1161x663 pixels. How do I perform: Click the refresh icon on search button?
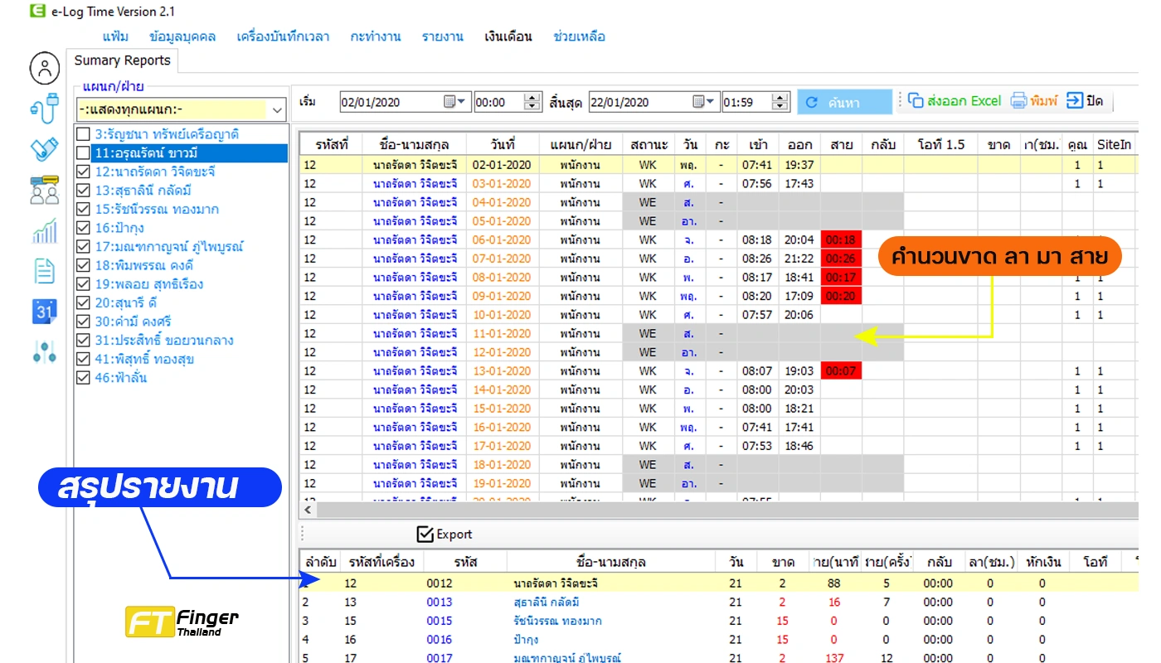tap(812, 103)
